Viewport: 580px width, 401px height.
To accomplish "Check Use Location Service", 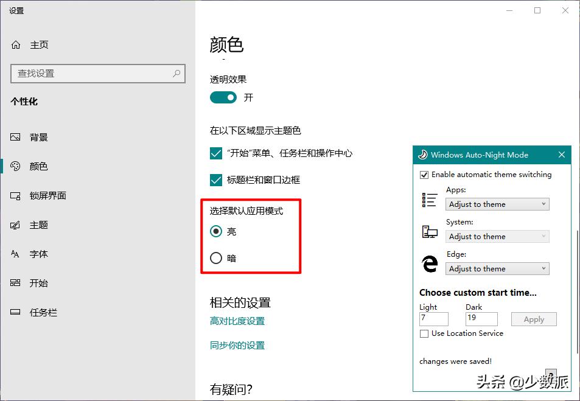I will tap(424, 333).
